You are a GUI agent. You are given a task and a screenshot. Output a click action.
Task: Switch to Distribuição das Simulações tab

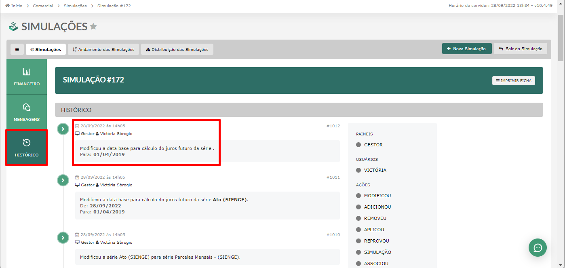[x=177, y=49]
